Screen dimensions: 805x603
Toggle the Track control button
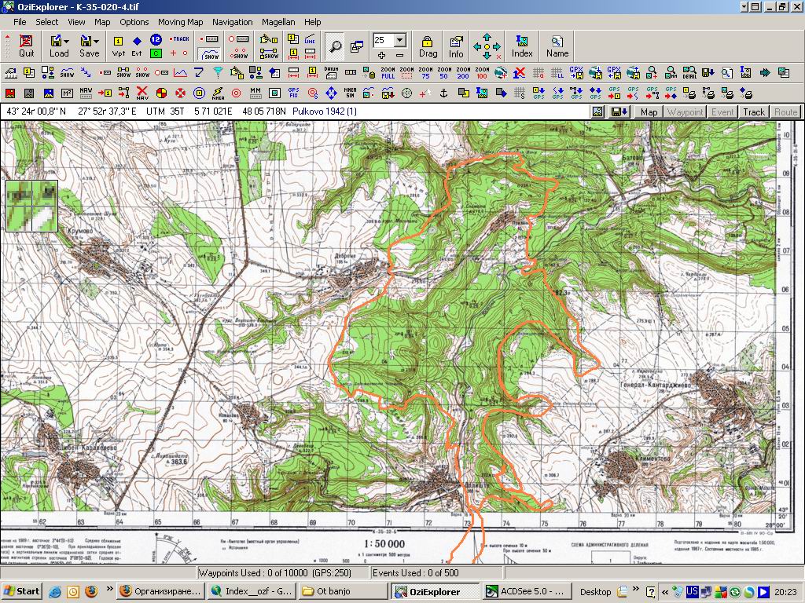[x=754, y=112]
